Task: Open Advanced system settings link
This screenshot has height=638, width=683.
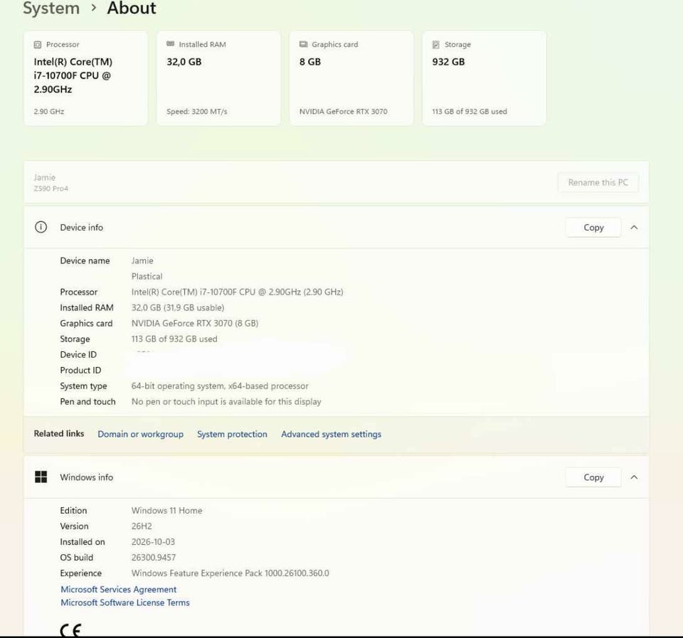Action: [331, 434]
